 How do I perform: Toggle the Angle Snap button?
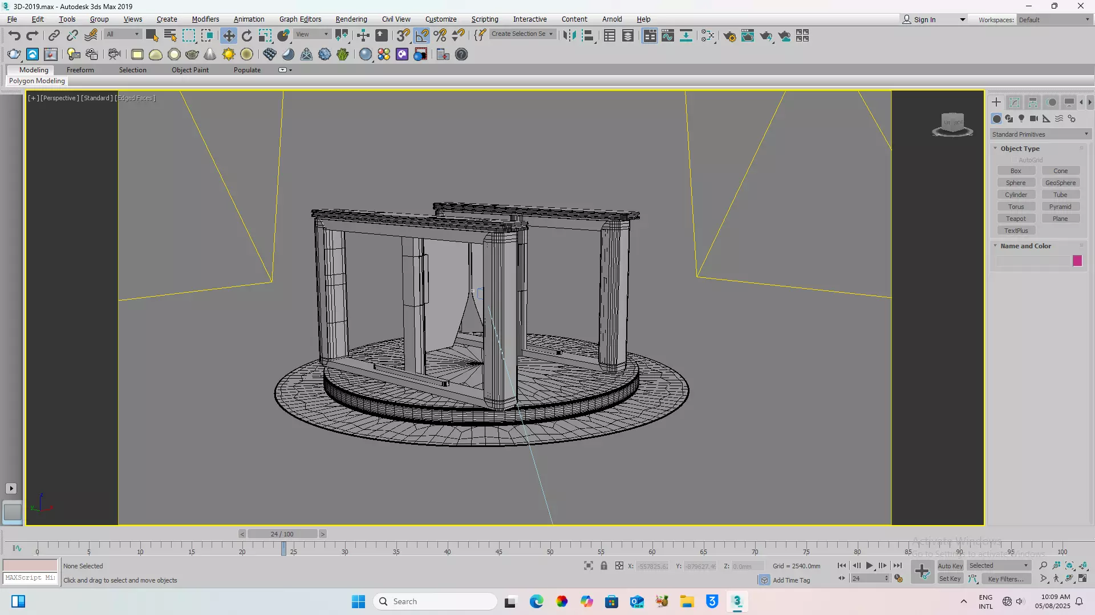[421, 36]
